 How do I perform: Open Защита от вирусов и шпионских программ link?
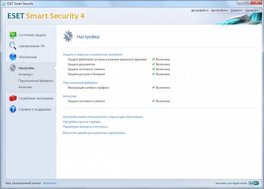[x=92, y=54]
